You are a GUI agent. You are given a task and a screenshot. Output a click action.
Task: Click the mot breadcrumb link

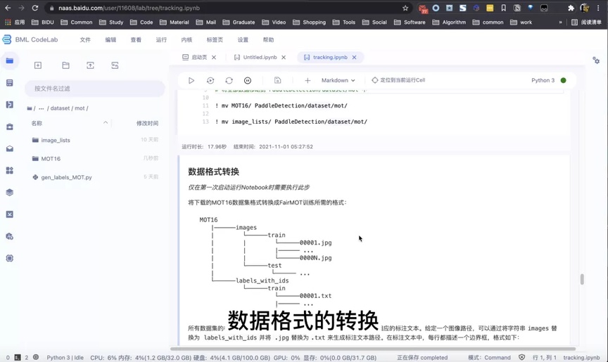click(80, 108)
